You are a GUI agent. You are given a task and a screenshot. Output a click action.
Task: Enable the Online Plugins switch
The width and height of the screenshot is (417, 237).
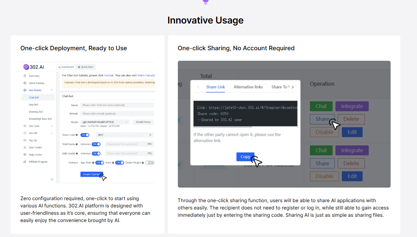click(150, 163)
